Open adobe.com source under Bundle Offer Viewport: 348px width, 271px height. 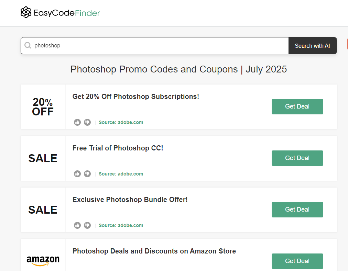pos(121,225)
